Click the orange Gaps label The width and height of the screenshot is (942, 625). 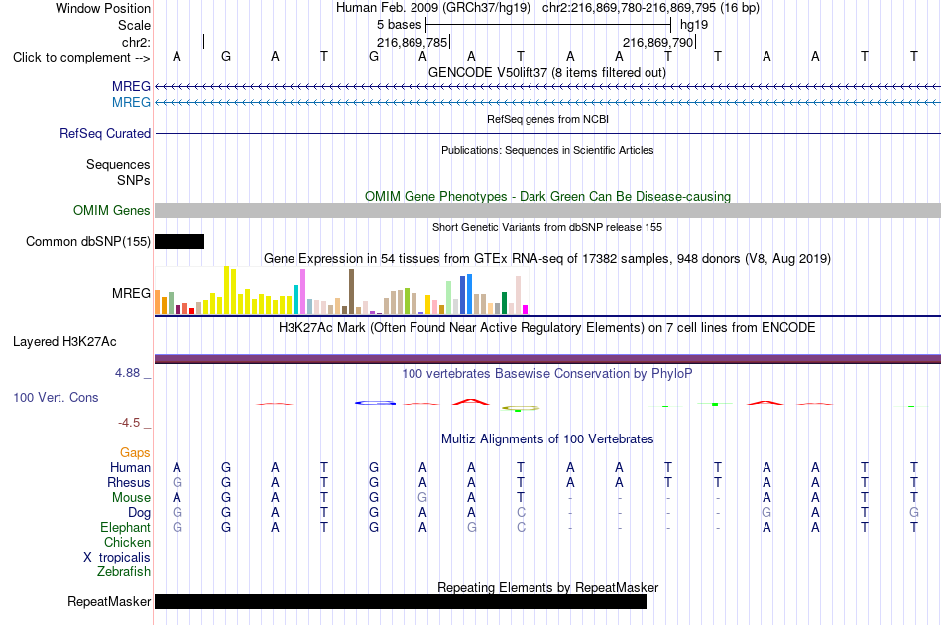(135, 452)
